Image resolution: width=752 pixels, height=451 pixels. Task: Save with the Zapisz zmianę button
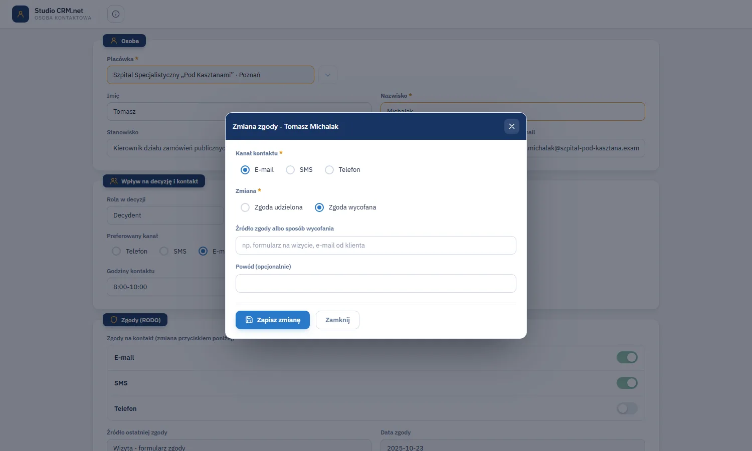[x=273, y=320]
